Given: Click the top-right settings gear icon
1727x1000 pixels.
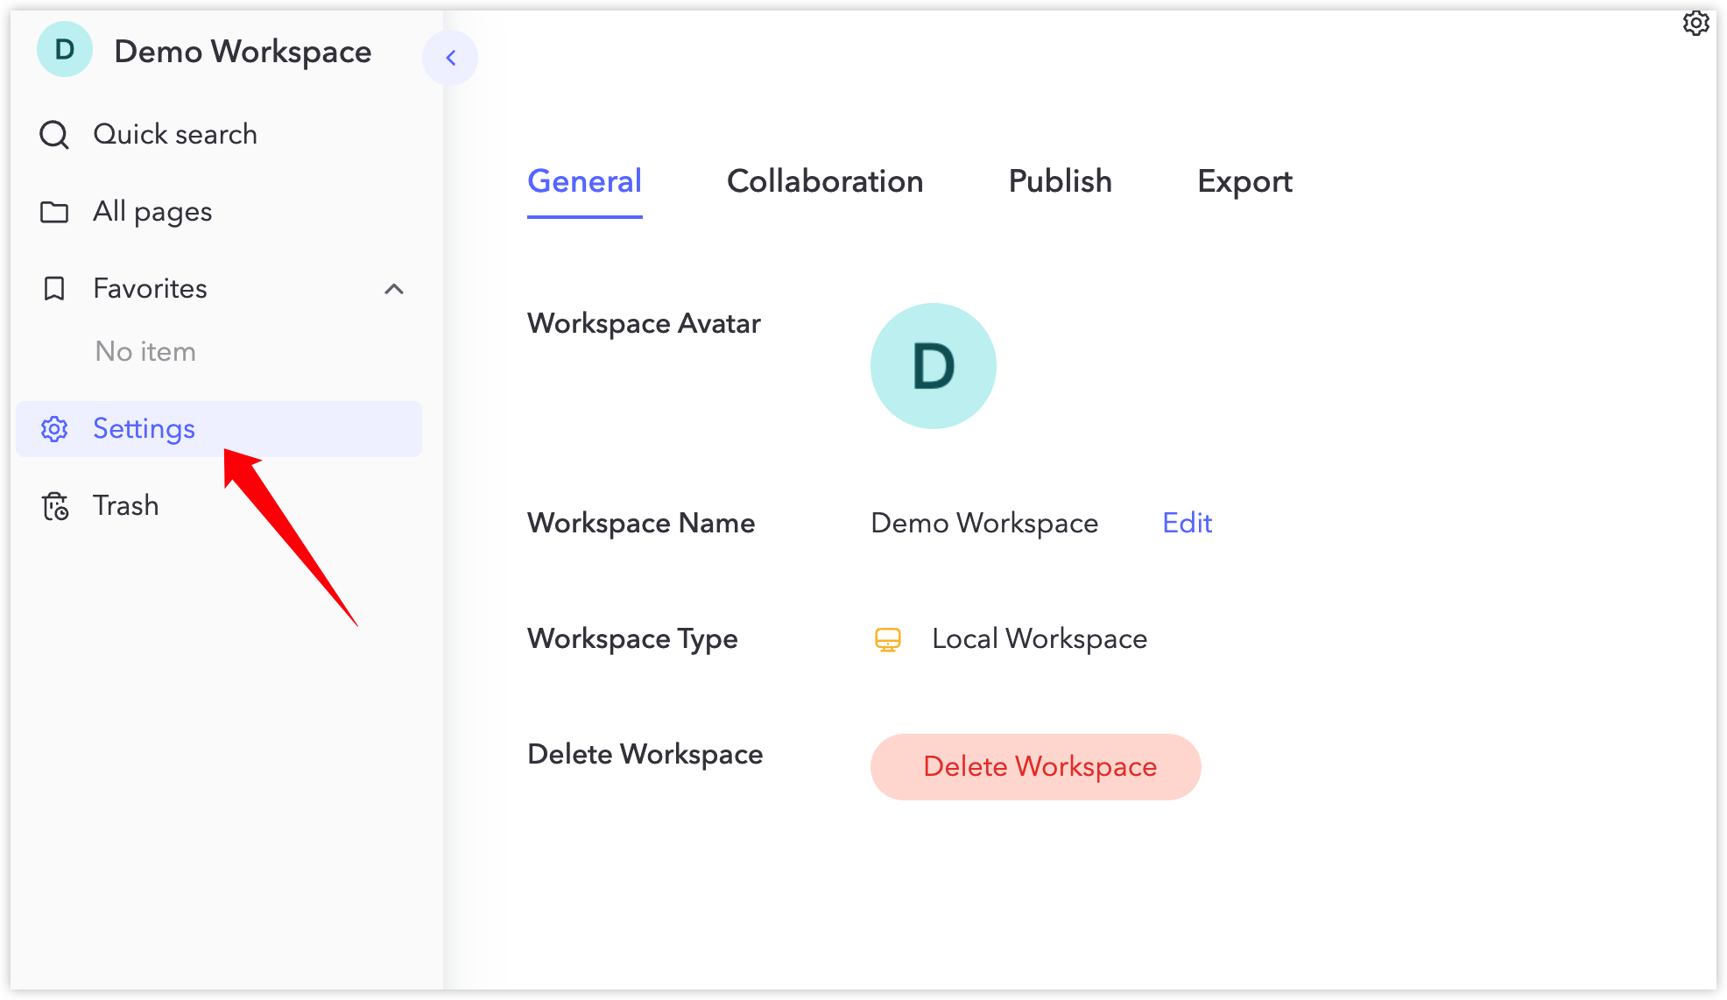Looking at the screenshot, I should pyautogui.click(x=1697, y=24).
